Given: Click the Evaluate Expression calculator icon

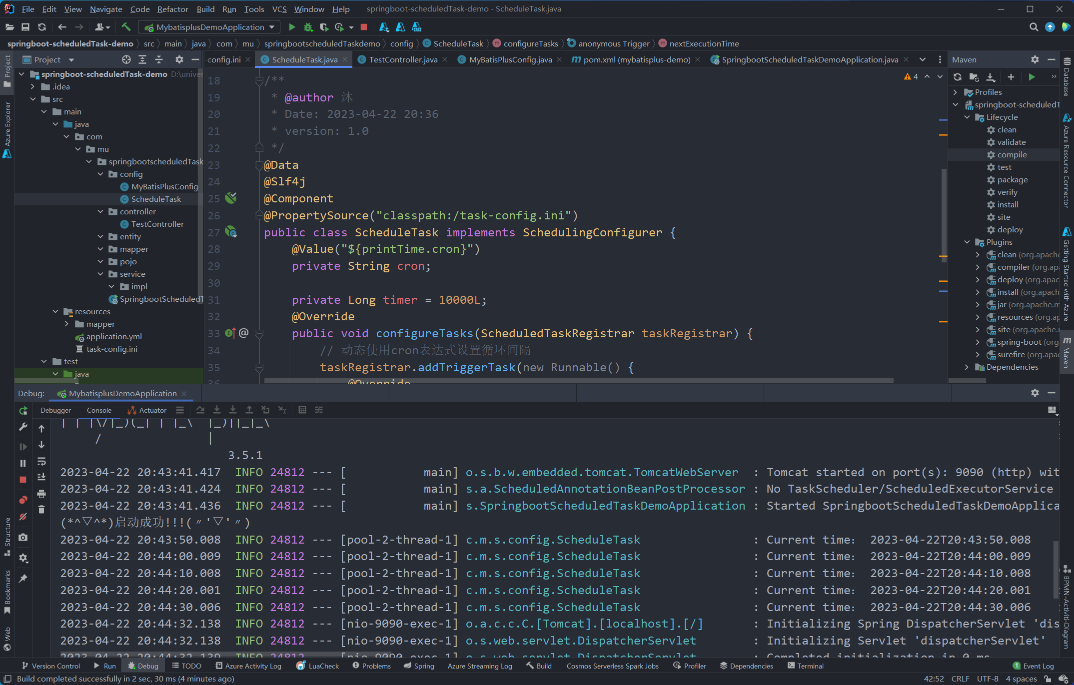Looking at the screenshot, I should coord(302,410).
